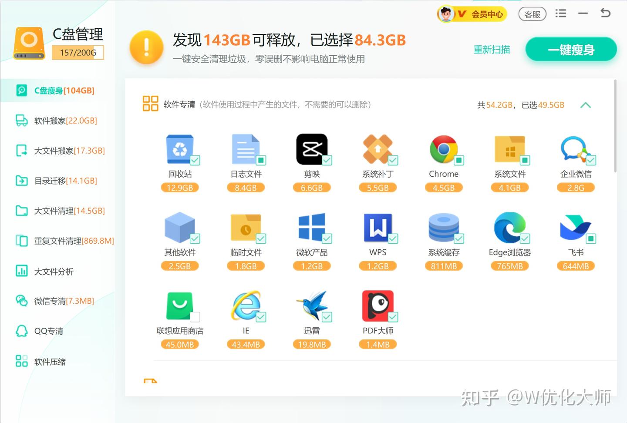Open 软件压缩 in the sidebar
627x423 pixels.
click(57, 361)
